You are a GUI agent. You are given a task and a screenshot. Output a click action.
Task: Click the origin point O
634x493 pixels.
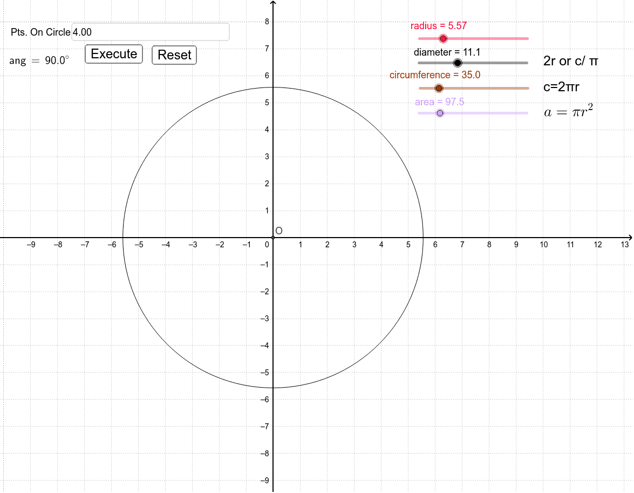click(274, 238)
